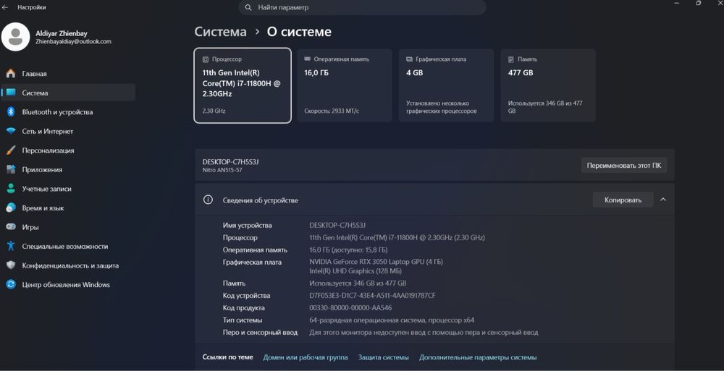Open Специальные возможности section
Viewport: 724px width, 371px height.
(x=68, y=247)
